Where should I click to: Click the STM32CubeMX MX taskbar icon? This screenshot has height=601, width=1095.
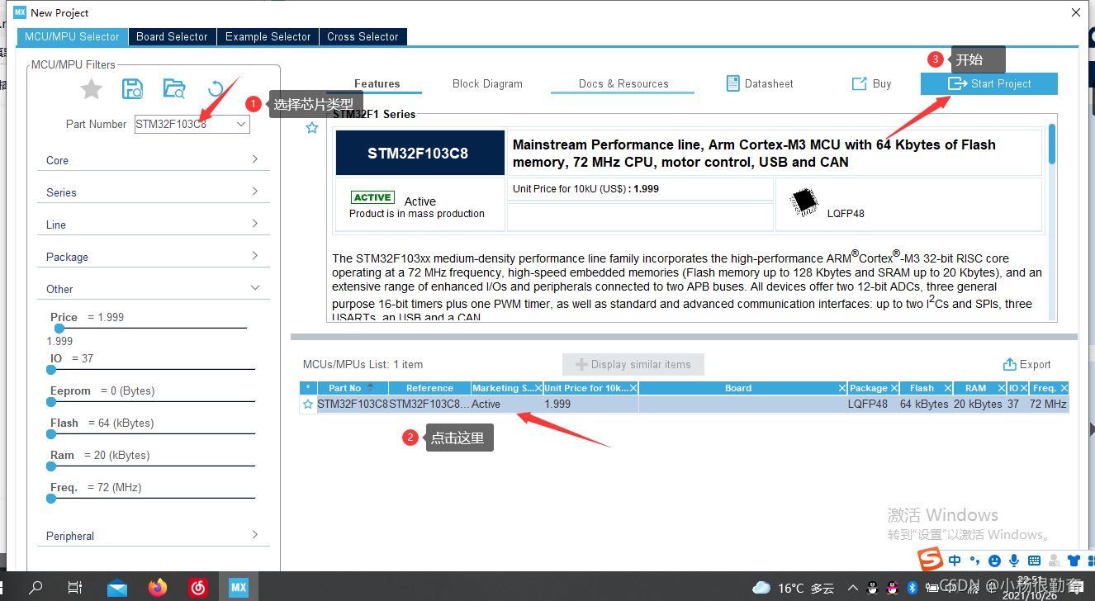click(x=239, y=587)
